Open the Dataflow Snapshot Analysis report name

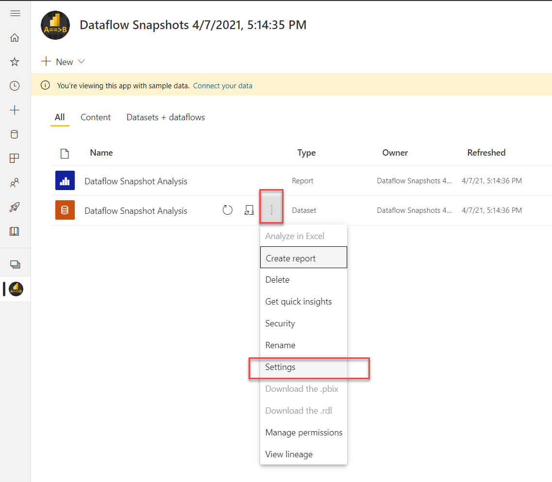[x=136, y=181]
